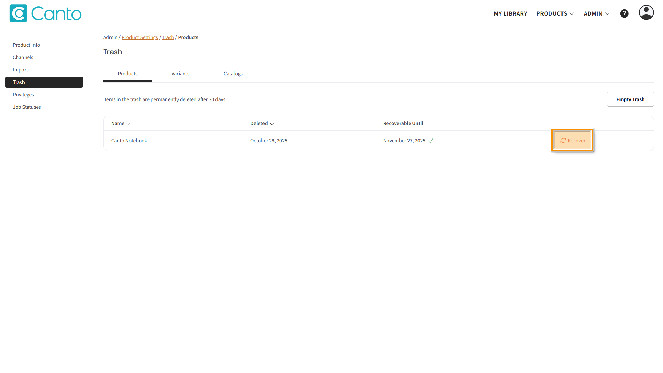
Task: Click the 30 days deletion notice text
Action: pos(164,99)
